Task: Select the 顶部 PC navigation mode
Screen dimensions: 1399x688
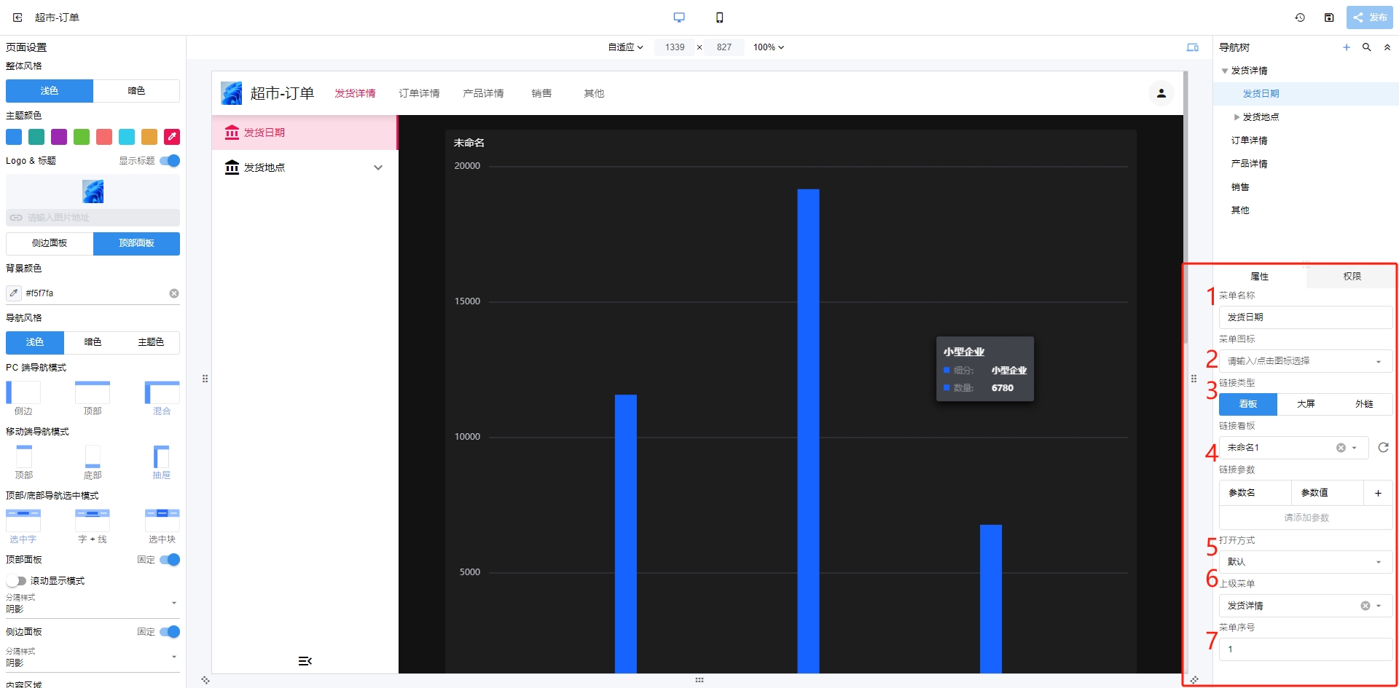Action: [93, 398]
